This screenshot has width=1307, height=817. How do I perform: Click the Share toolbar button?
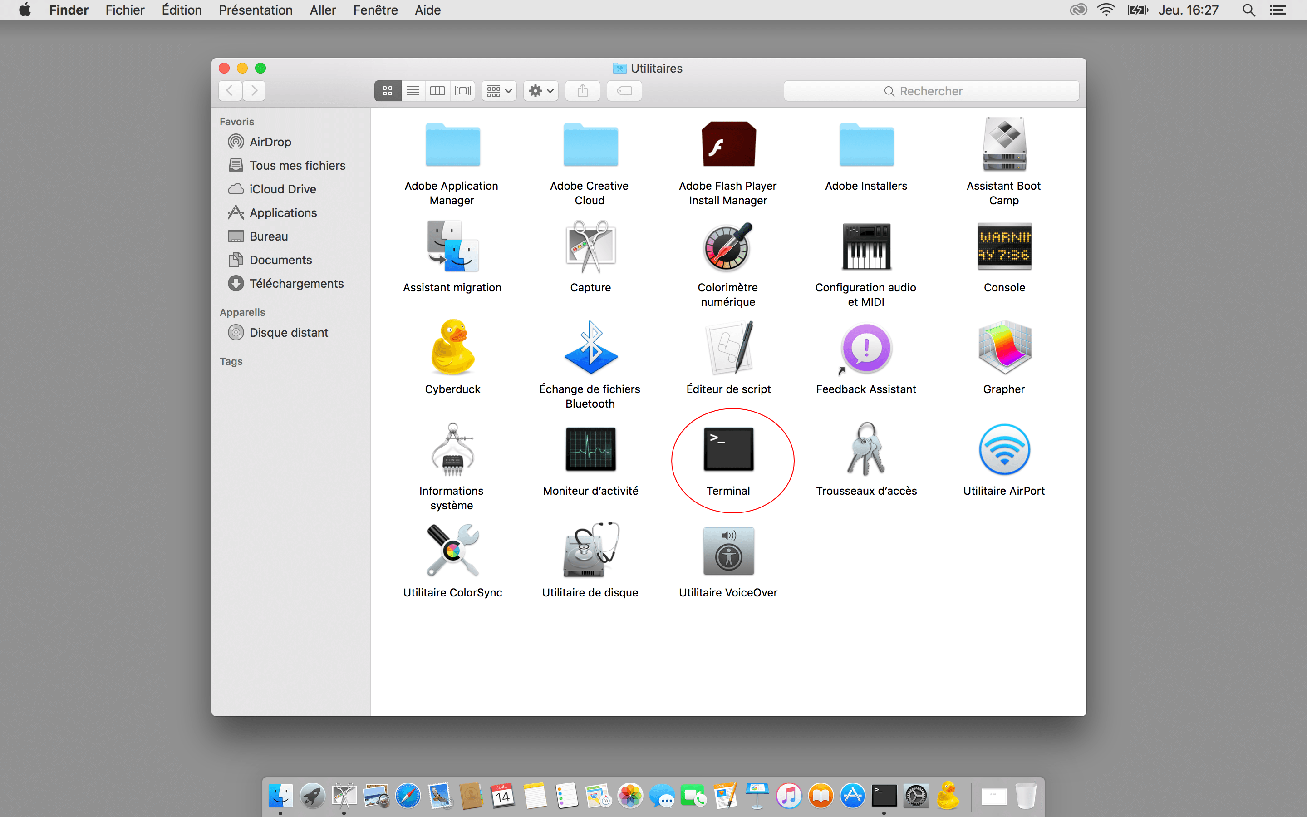point(582,91)
